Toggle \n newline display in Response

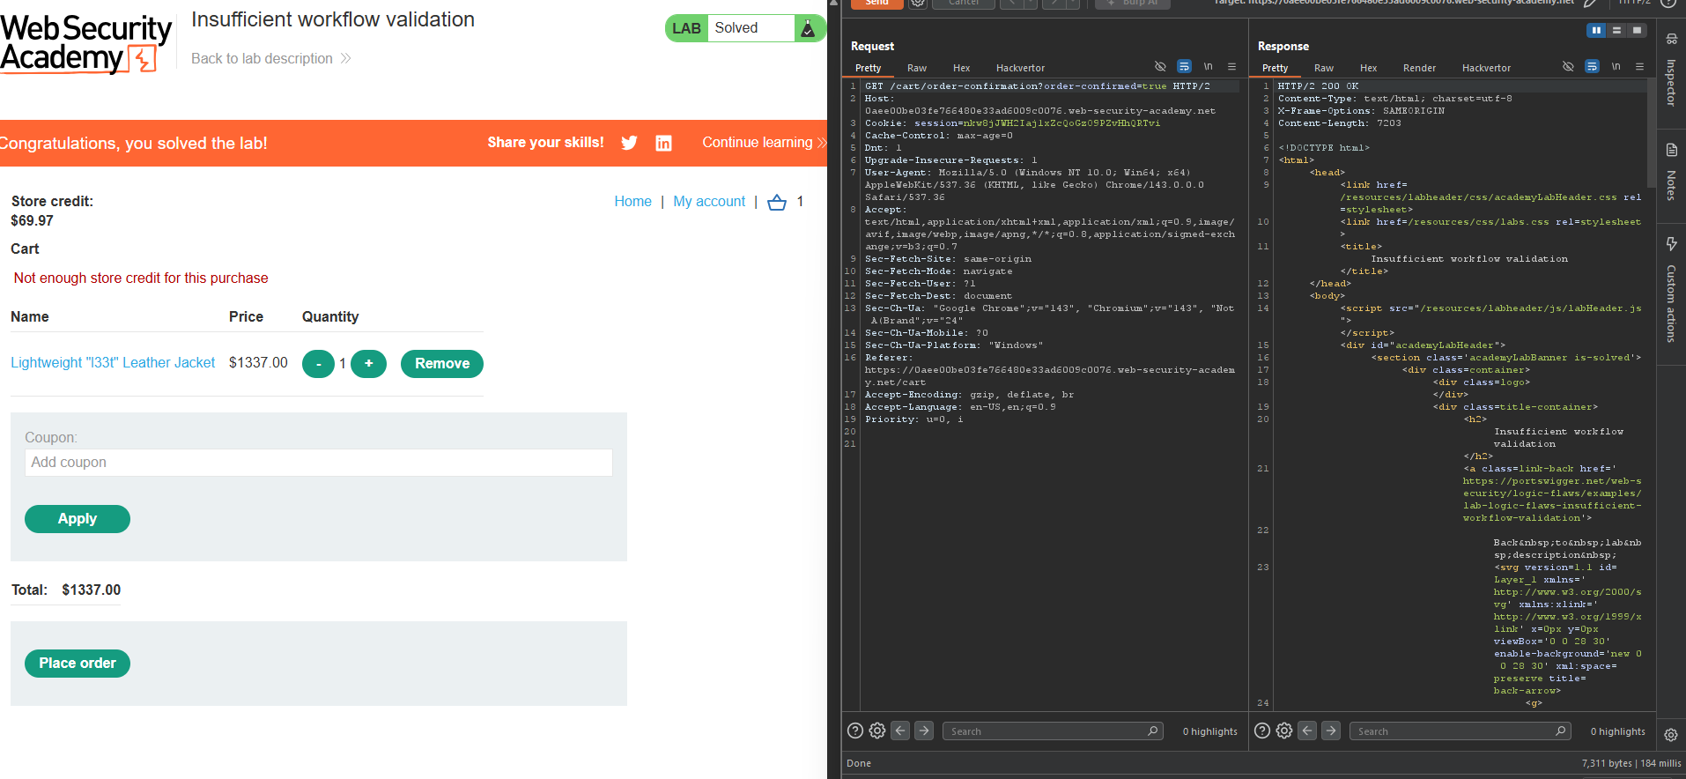click(x=1616, y=66)
